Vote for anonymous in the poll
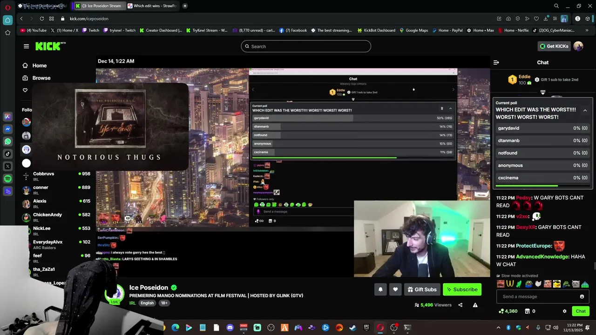Screen dimensions: 596x335 (542, 165)
